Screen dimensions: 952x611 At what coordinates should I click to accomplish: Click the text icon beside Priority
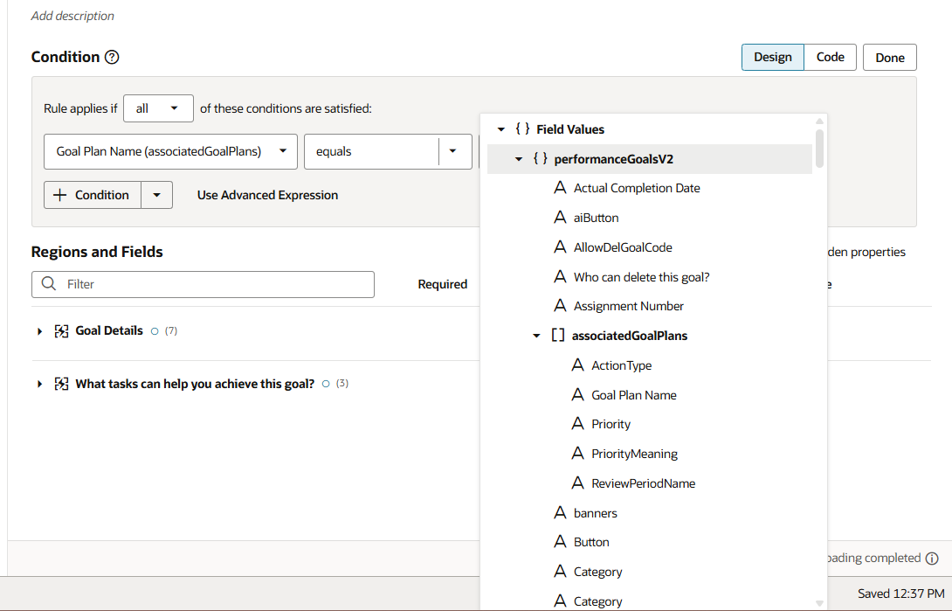(x=577, y=423)
